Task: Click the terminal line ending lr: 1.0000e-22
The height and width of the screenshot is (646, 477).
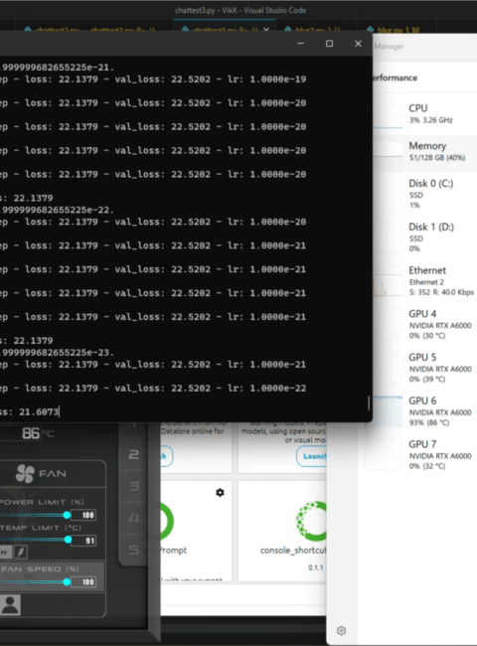Action: coord(153,388)
